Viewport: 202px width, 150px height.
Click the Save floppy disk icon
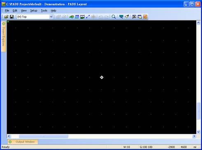(x=12, y=17)
